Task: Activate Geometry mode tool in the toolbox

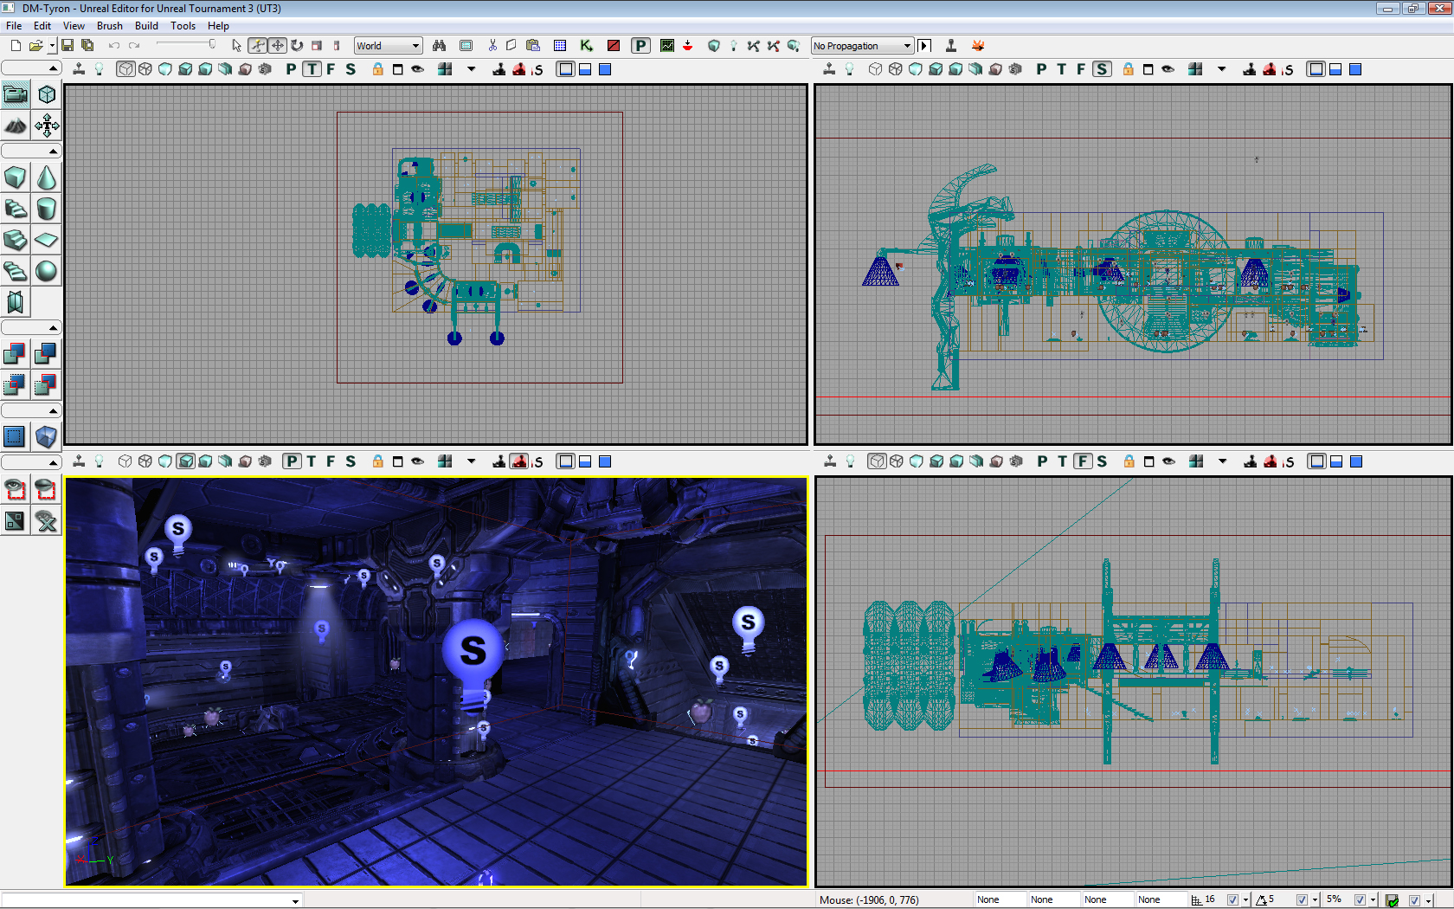Action: point(47,94)
